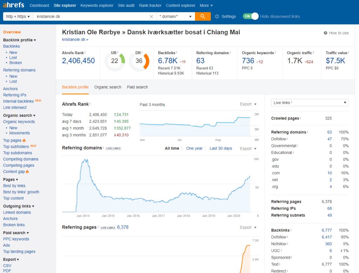Collapse the Outgoing links sidebar section
The image size is (359, 273).
click(x=19, y=206)
